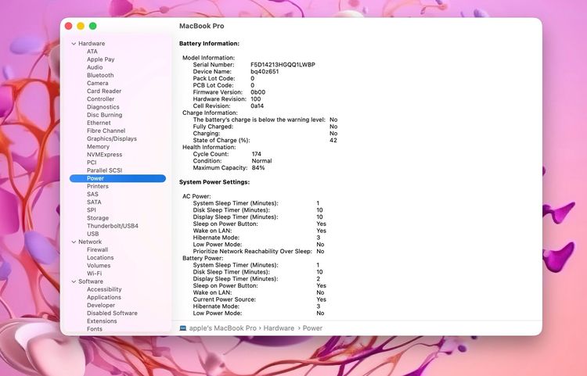Collapse the Network section chevron
Image resolution: width=587 pixels, height=376 pixels.
[x=74, y=242]
